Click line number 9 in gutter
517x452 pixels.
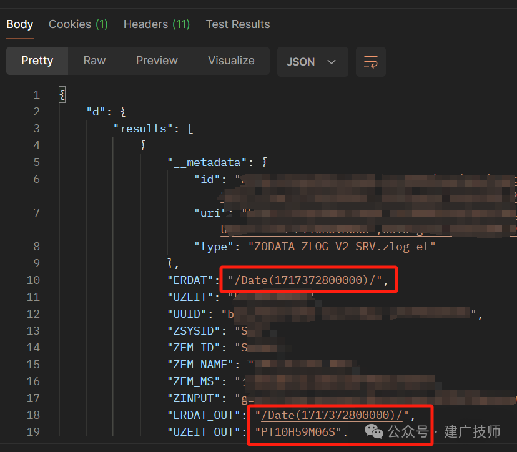37,263
